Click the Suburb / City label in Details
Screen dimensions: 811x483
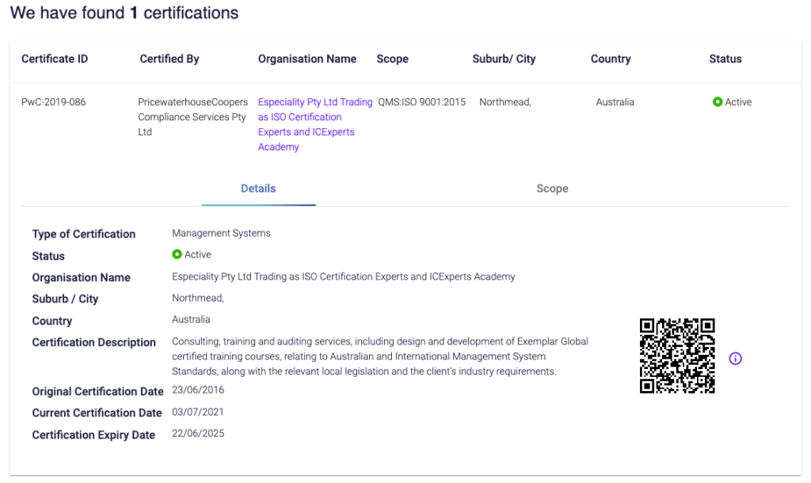pyautogui.click(x=65, y=299)
